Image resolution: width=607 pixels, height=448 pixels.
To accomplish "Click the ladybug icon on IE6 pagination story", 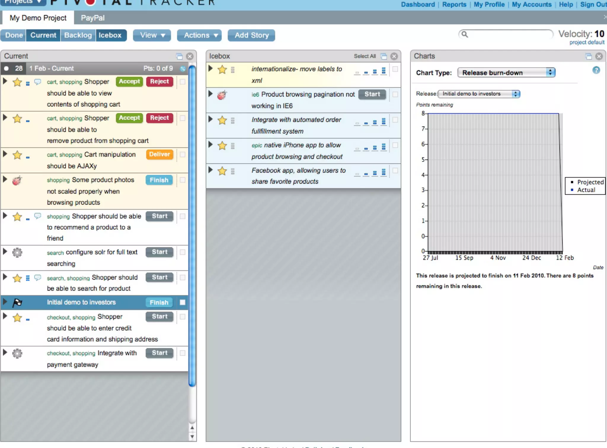I will [222, 95].
